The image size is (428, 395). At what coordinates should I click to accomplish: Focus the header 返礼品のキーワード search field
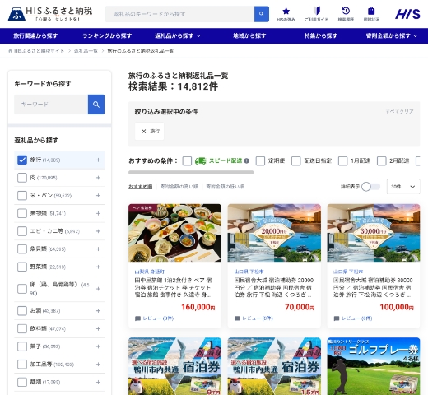179,14
